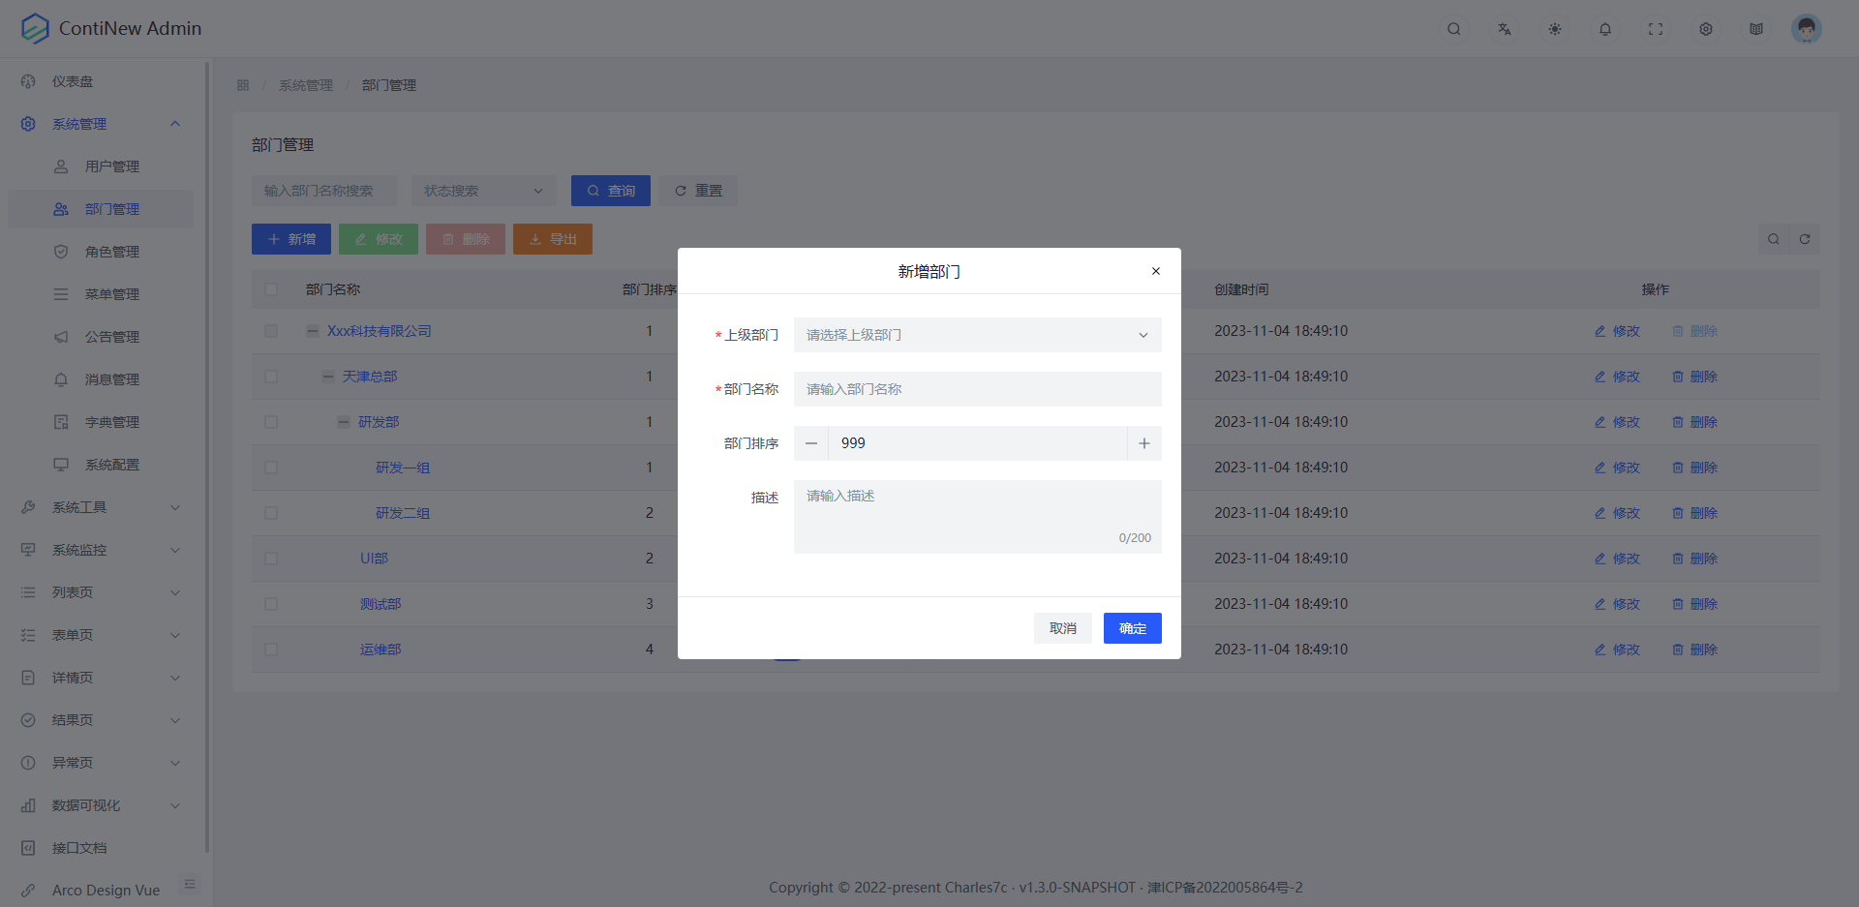Collapse the 天津总部 tree node
Image resolution: width=1859 pixels, height=907 pixels.
[328, 377]
